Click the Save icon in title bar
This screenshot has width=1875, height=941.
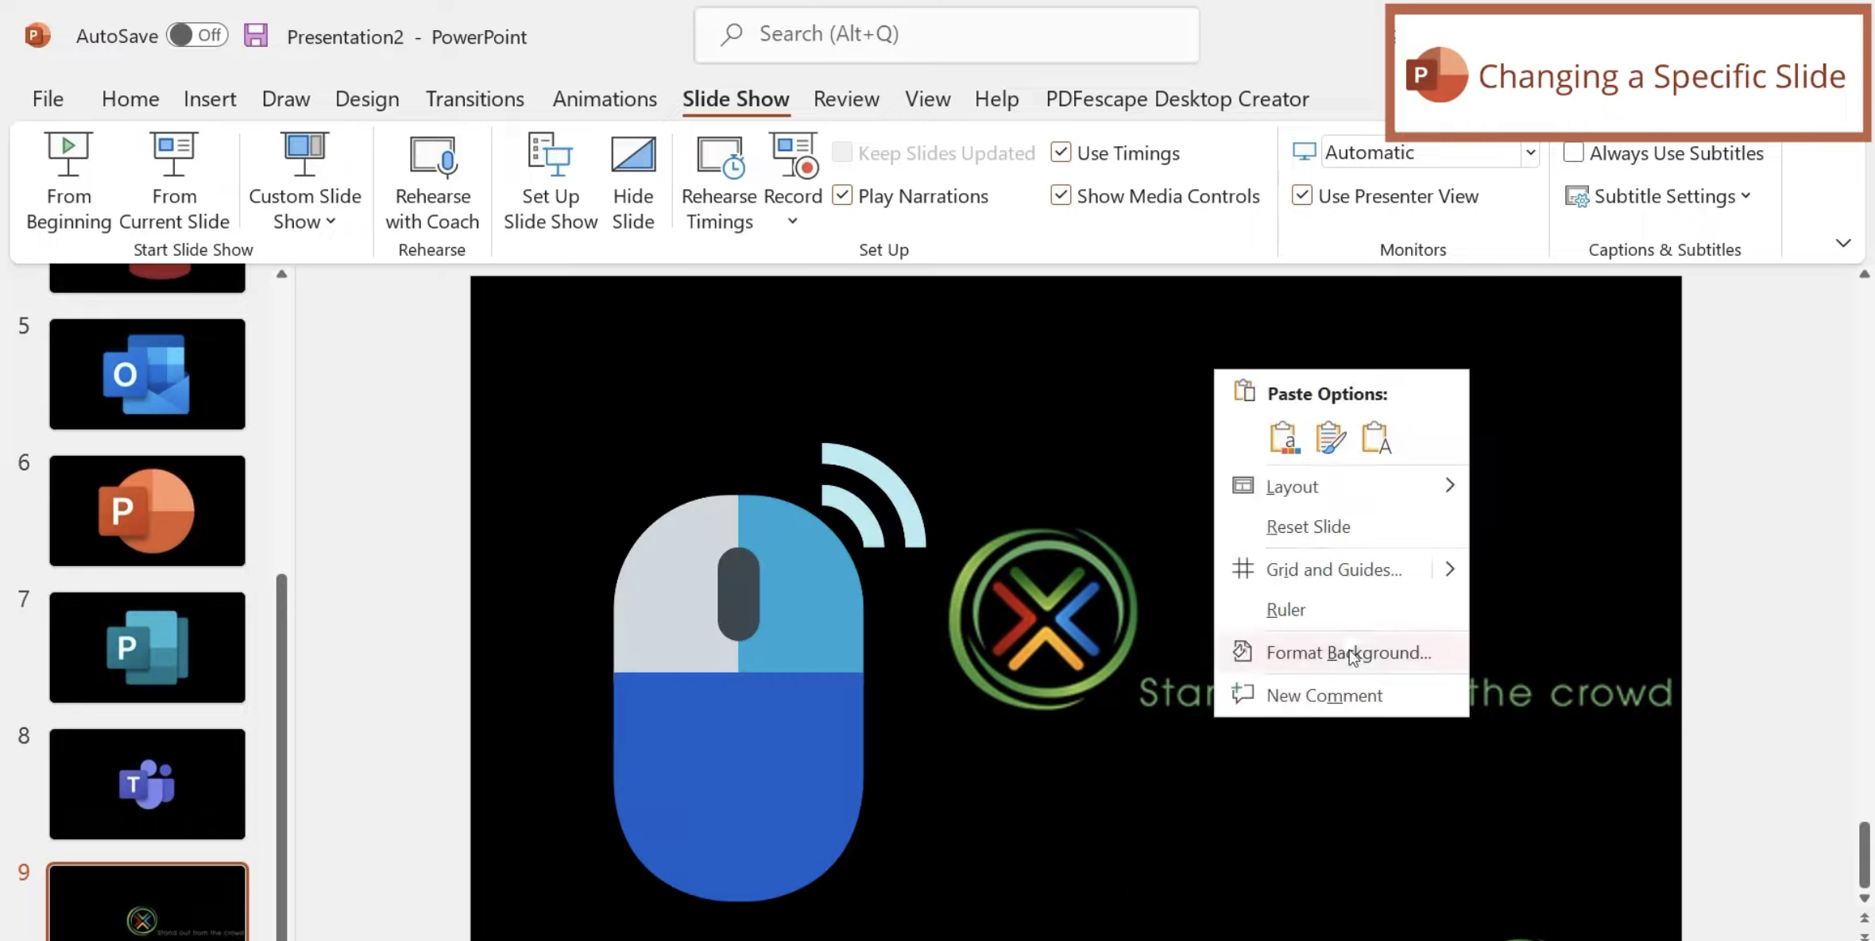[255, 36]
